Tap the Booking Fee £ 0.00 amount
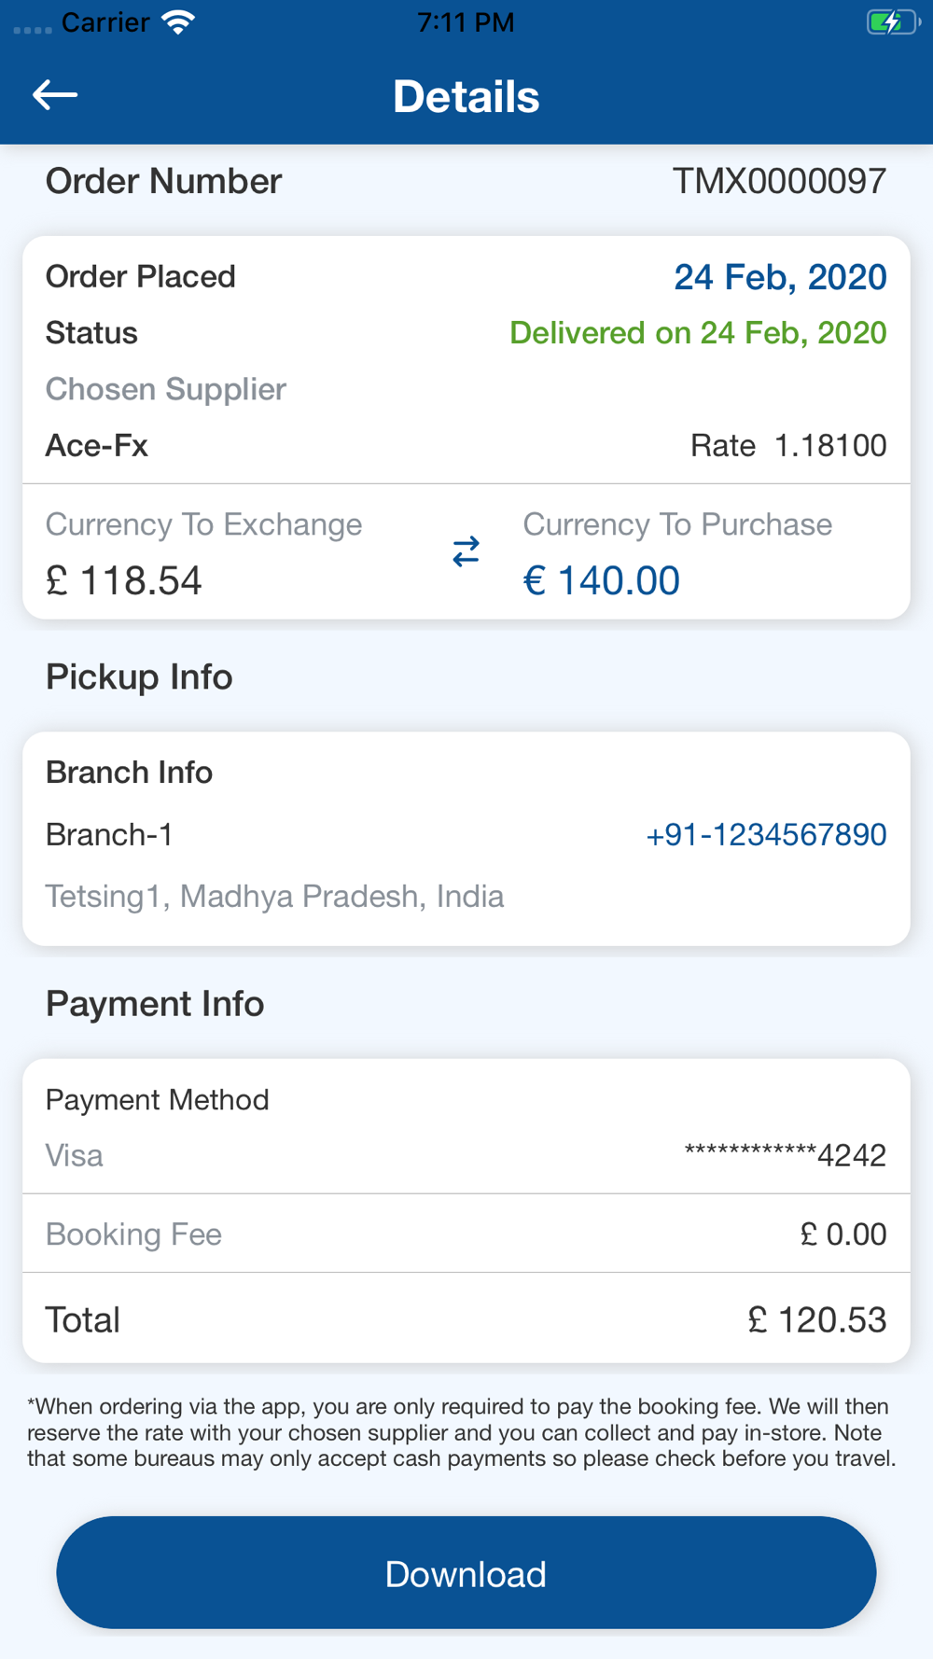 [842, 1234]
